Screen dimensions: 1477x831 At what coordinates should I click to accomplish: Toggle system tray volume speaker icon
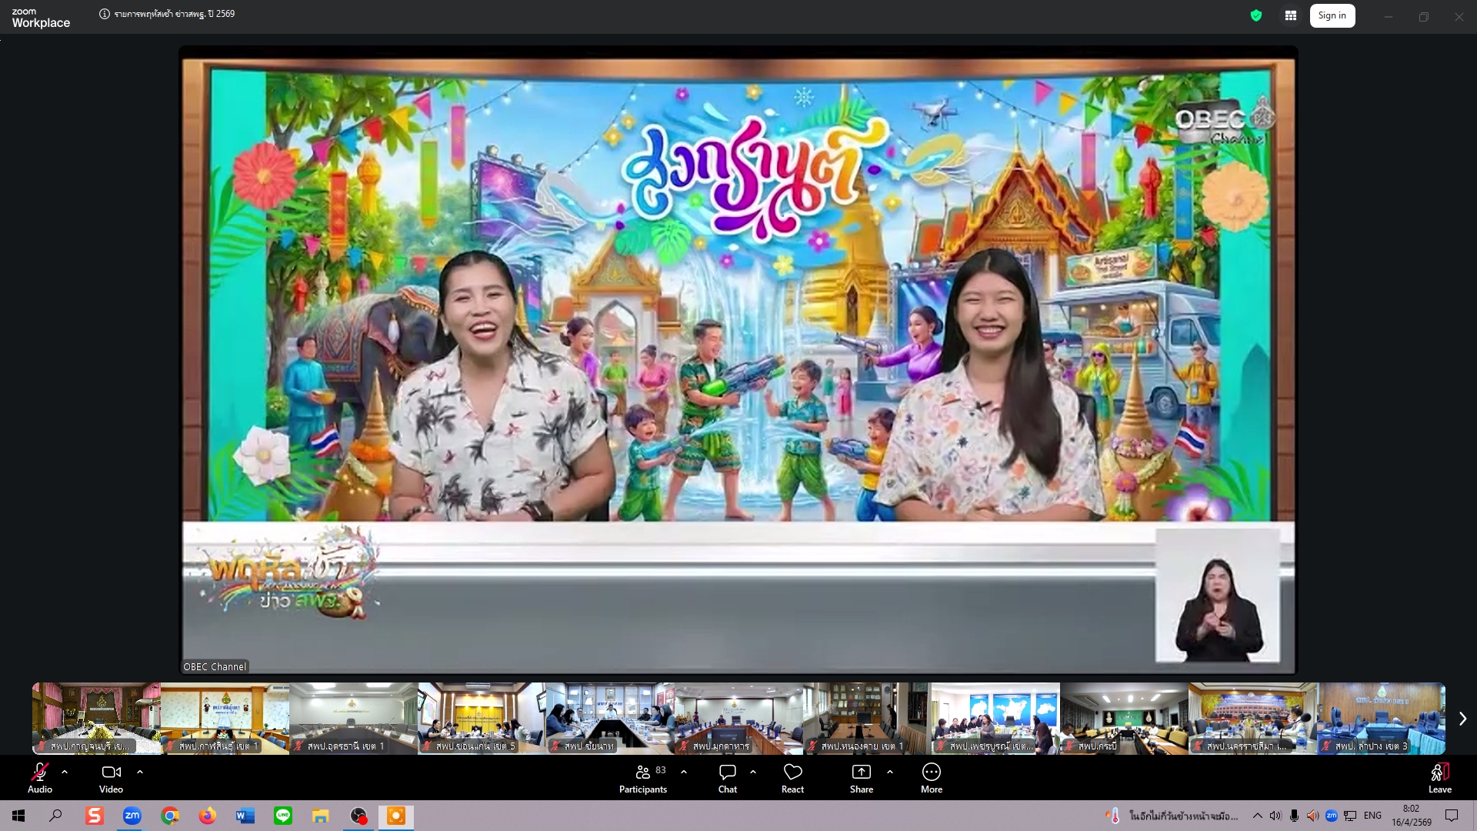point(1275,816)
